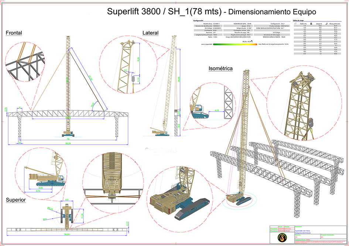Click the R8.23 radius annotation

coord(50,208)
